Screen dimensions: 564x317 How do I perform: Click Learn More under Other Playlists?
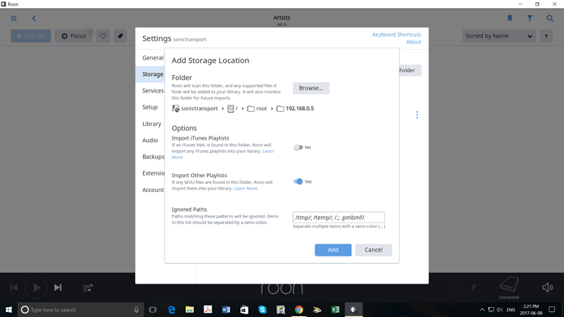(245, 189)
